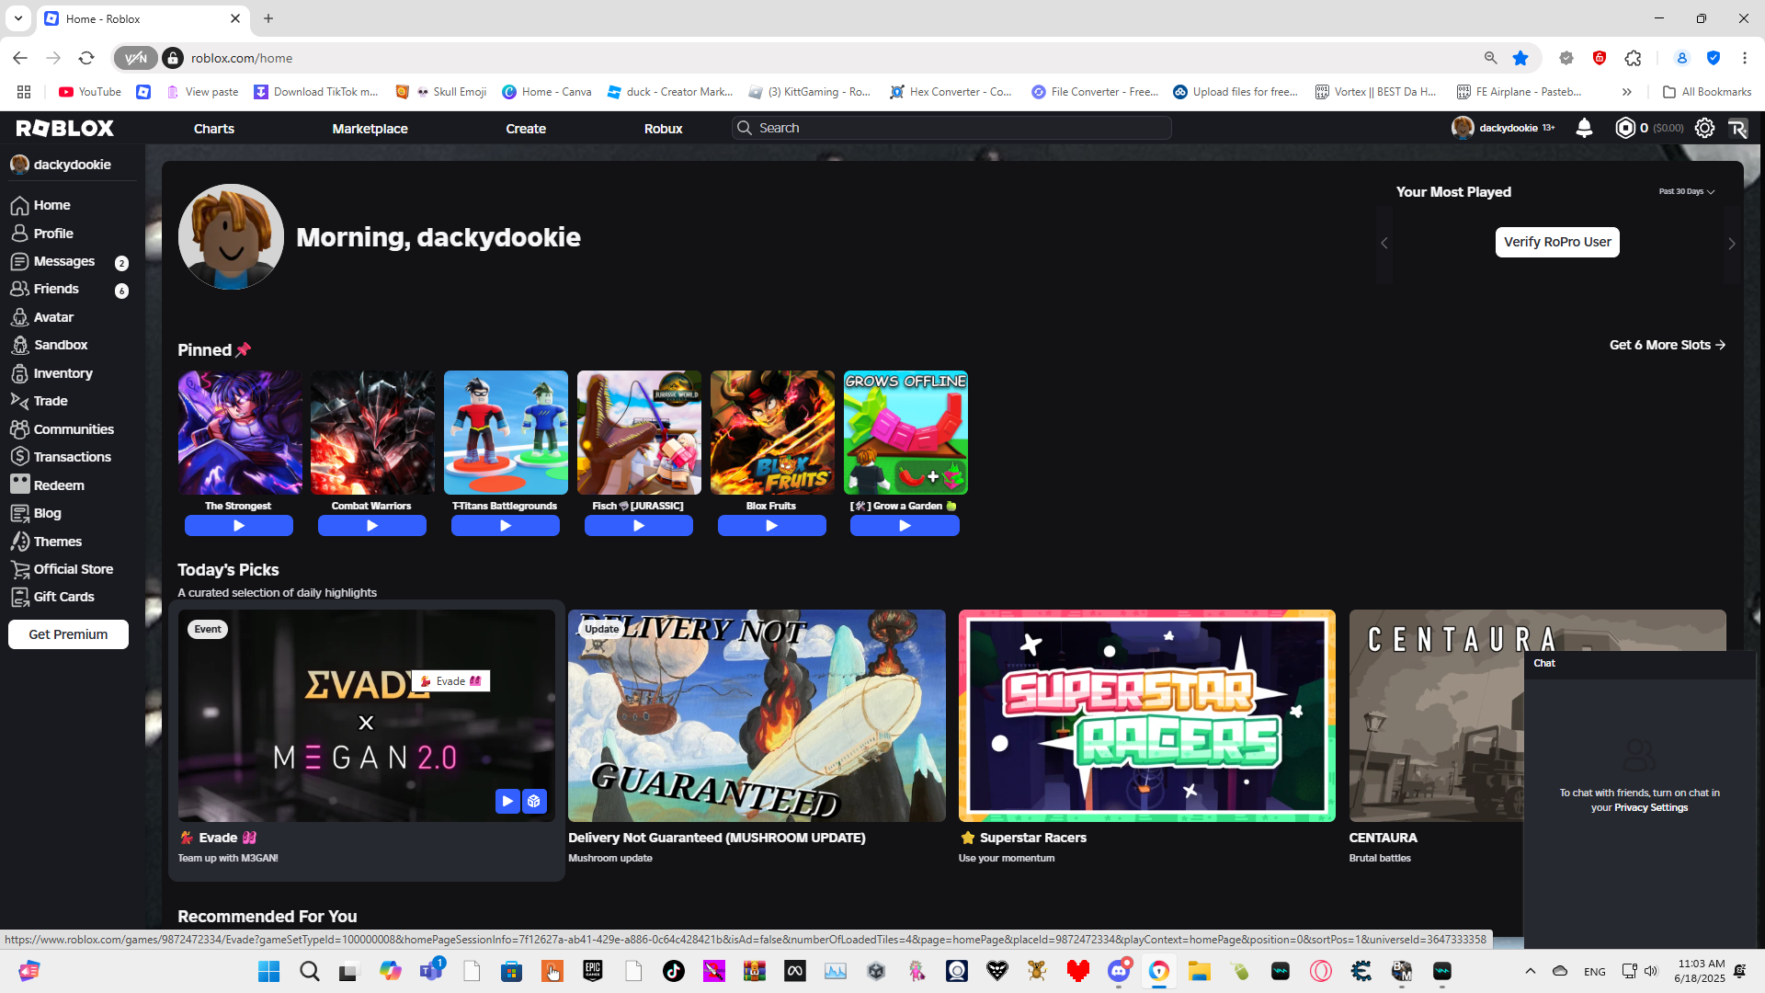
Task: Open All Bookmarks folder
Action: click(x=1707, y=92)
